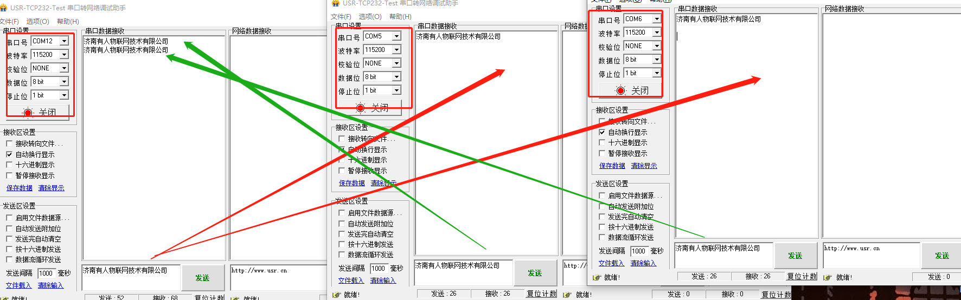Click 复位计数 in the COM6 window's status bar
The width and height of the screenshot is (961, 300).
802,276
